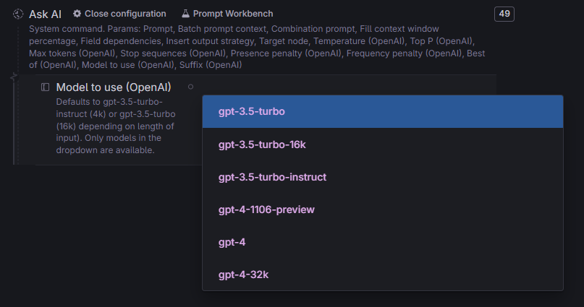The height and width of the screenshot is (307, 584).
Task: Click the Defaults to gpt-3.5-turbo-instruct help text
Action: click(116, 126)
